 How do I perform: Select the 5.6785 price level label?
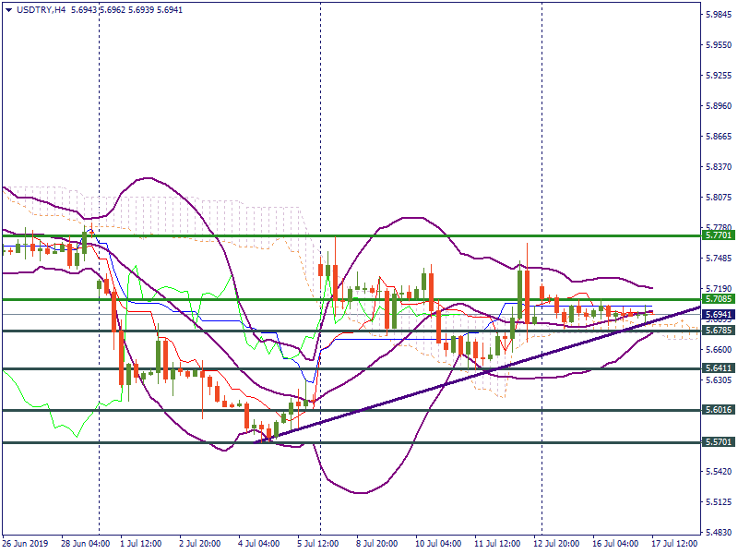coord(718,331)
